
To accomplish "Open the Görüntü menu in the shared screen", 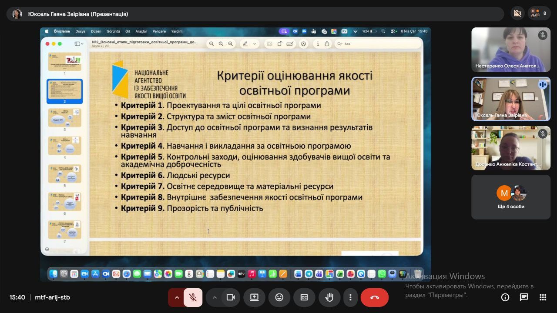I will click(x=113, y=31).
